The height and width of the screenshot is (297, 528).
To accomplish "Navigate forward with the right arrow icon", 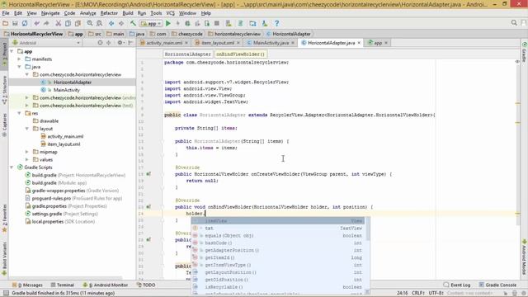I will coord(121,23).
